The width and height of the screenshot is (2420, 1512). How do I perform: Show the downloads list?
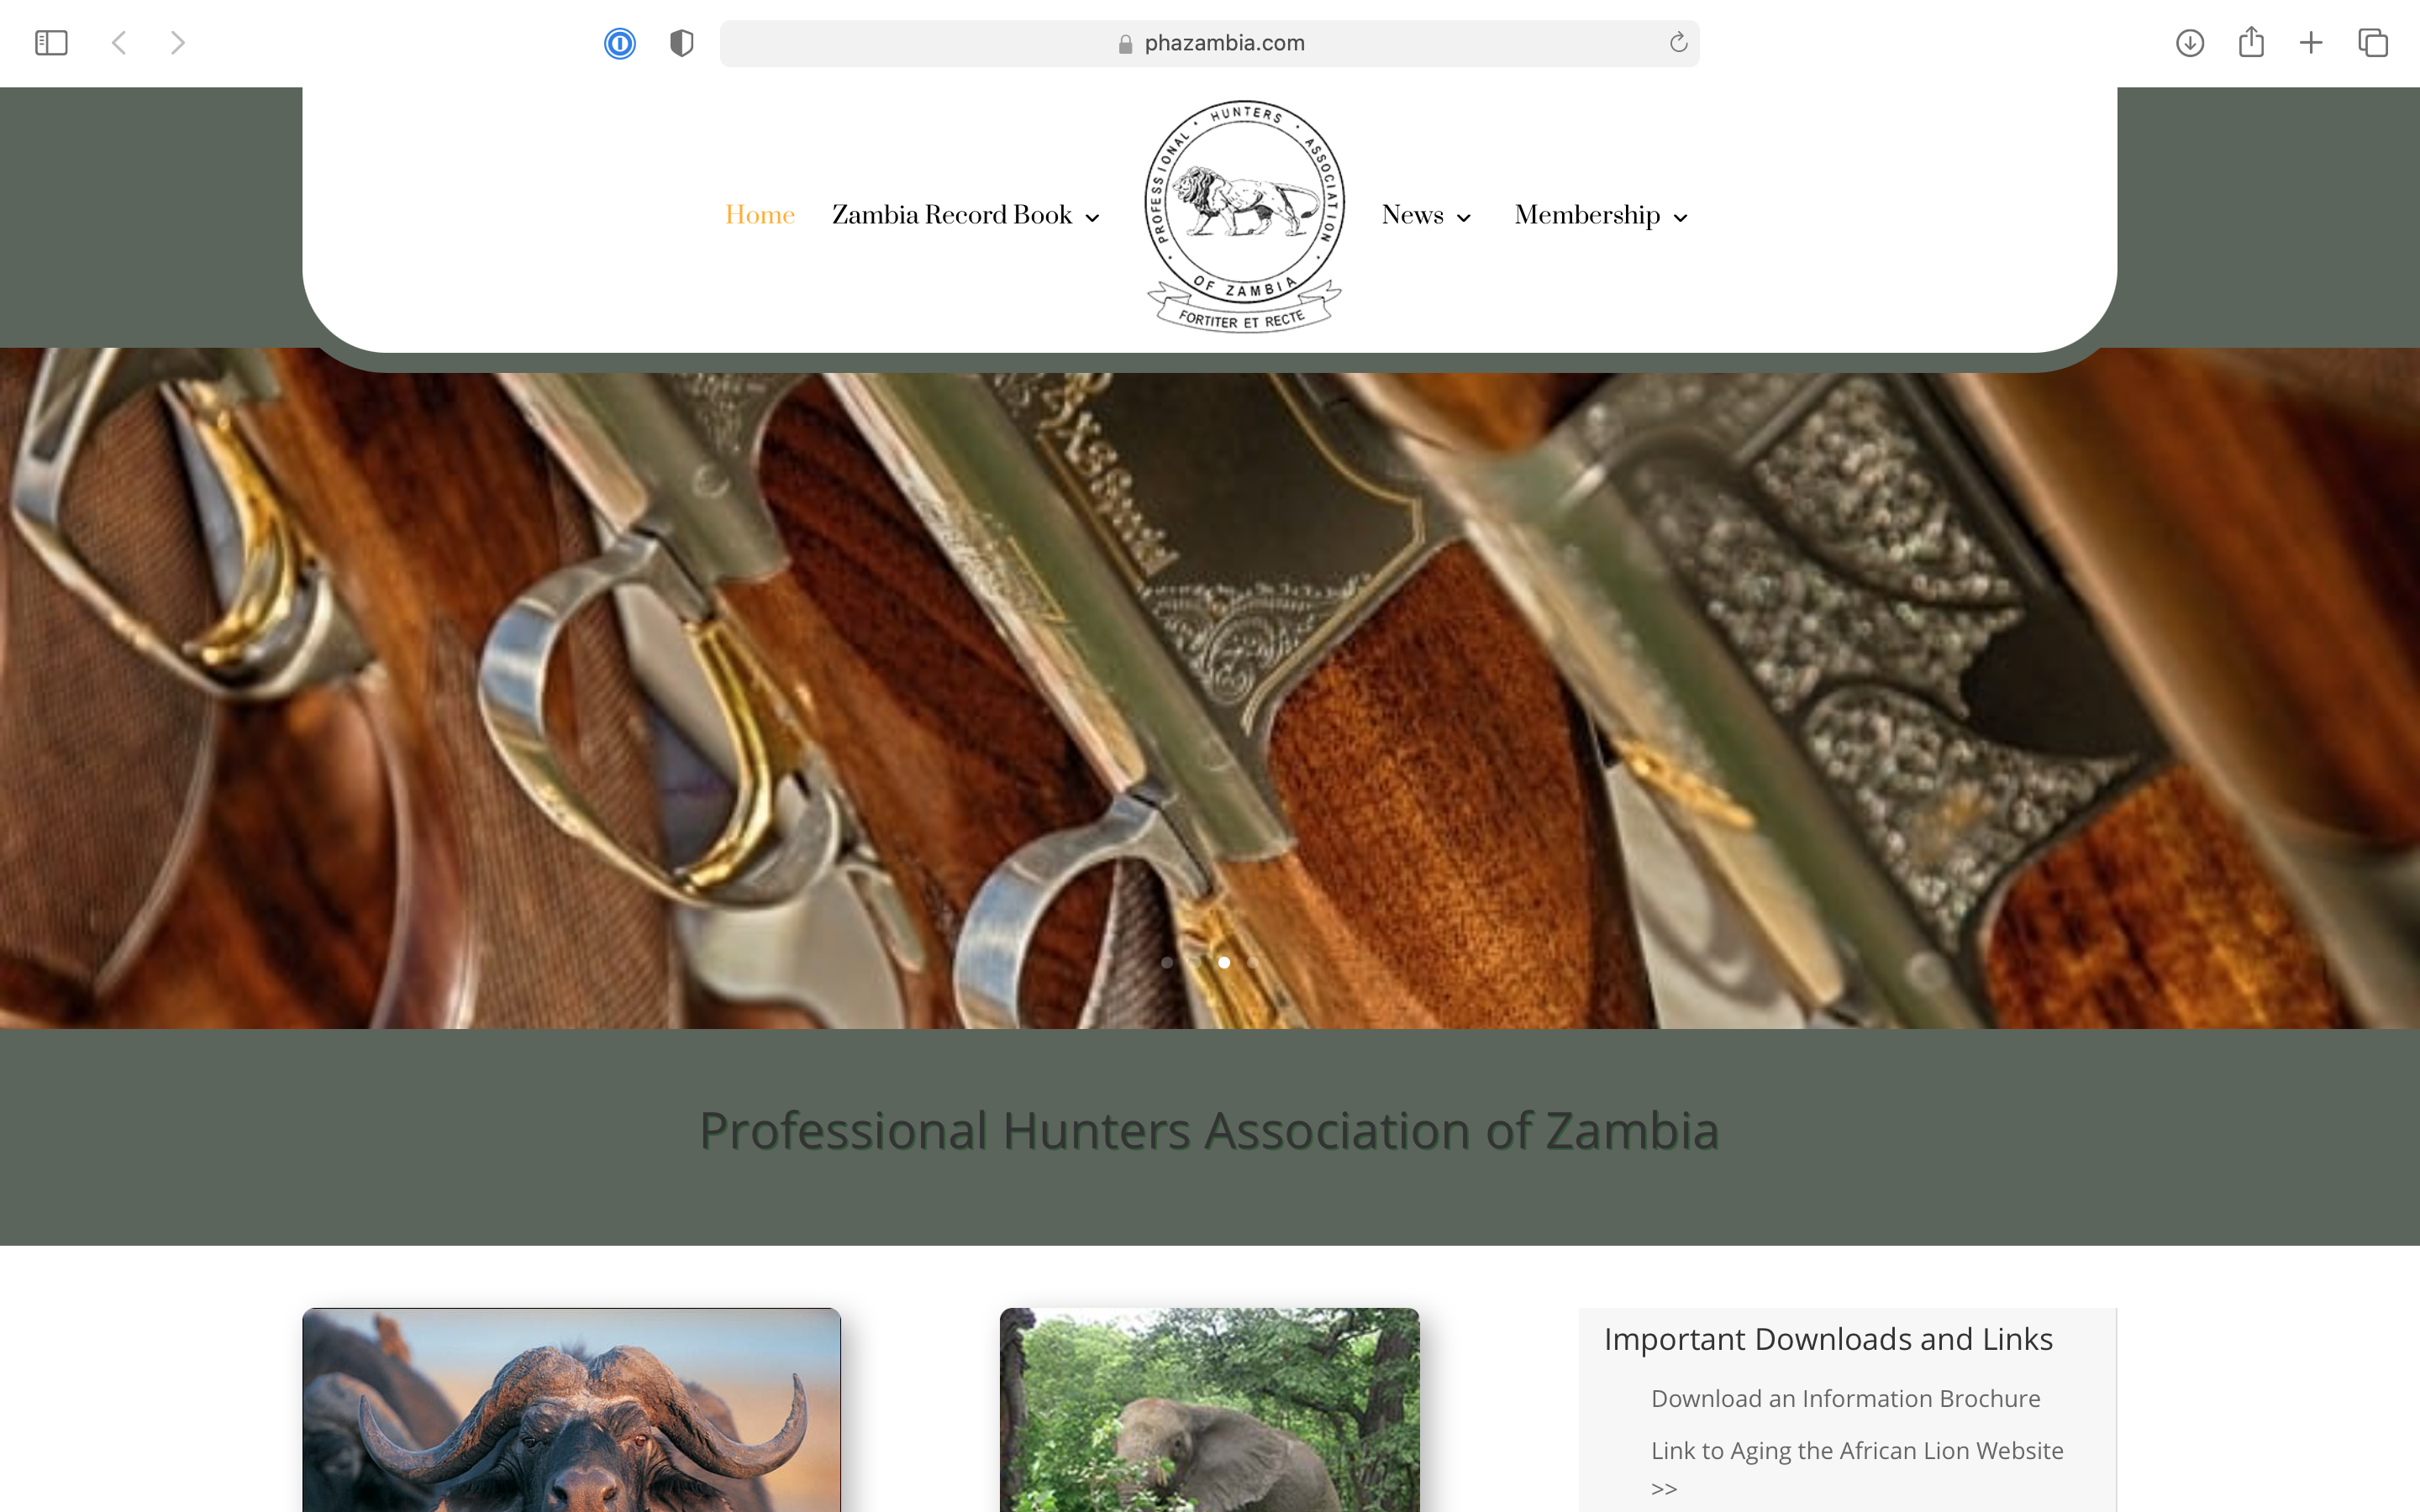pyautogui.click(x=2190, y=43)
